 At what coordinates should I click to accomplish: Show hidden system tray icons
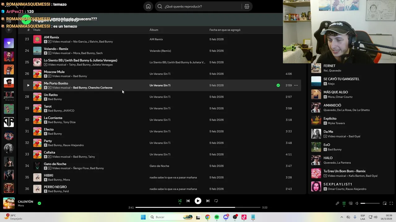(342, 217)
